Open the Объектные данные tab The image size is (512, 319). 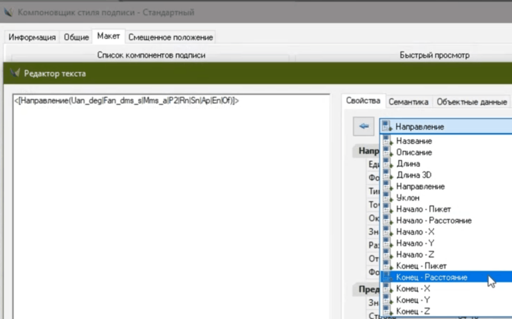(471, 102)
